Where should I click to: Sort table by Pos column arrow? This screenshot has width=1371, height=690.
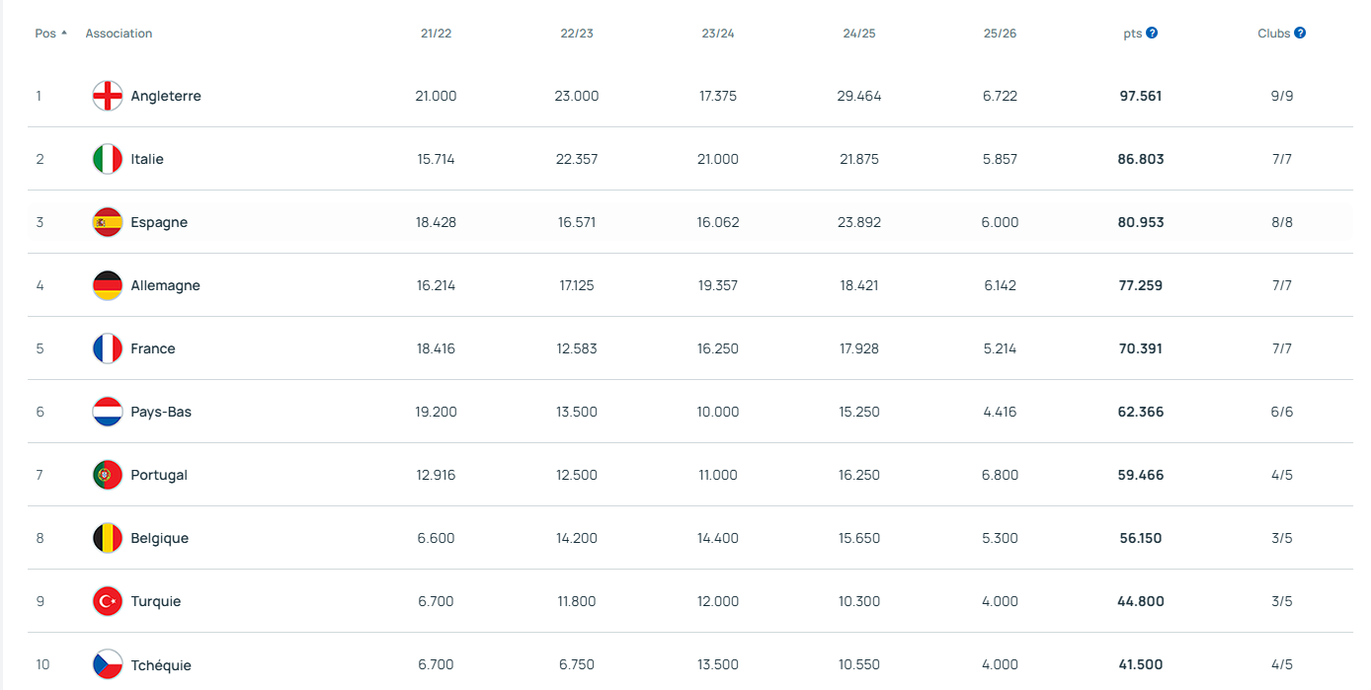point(64,34)
